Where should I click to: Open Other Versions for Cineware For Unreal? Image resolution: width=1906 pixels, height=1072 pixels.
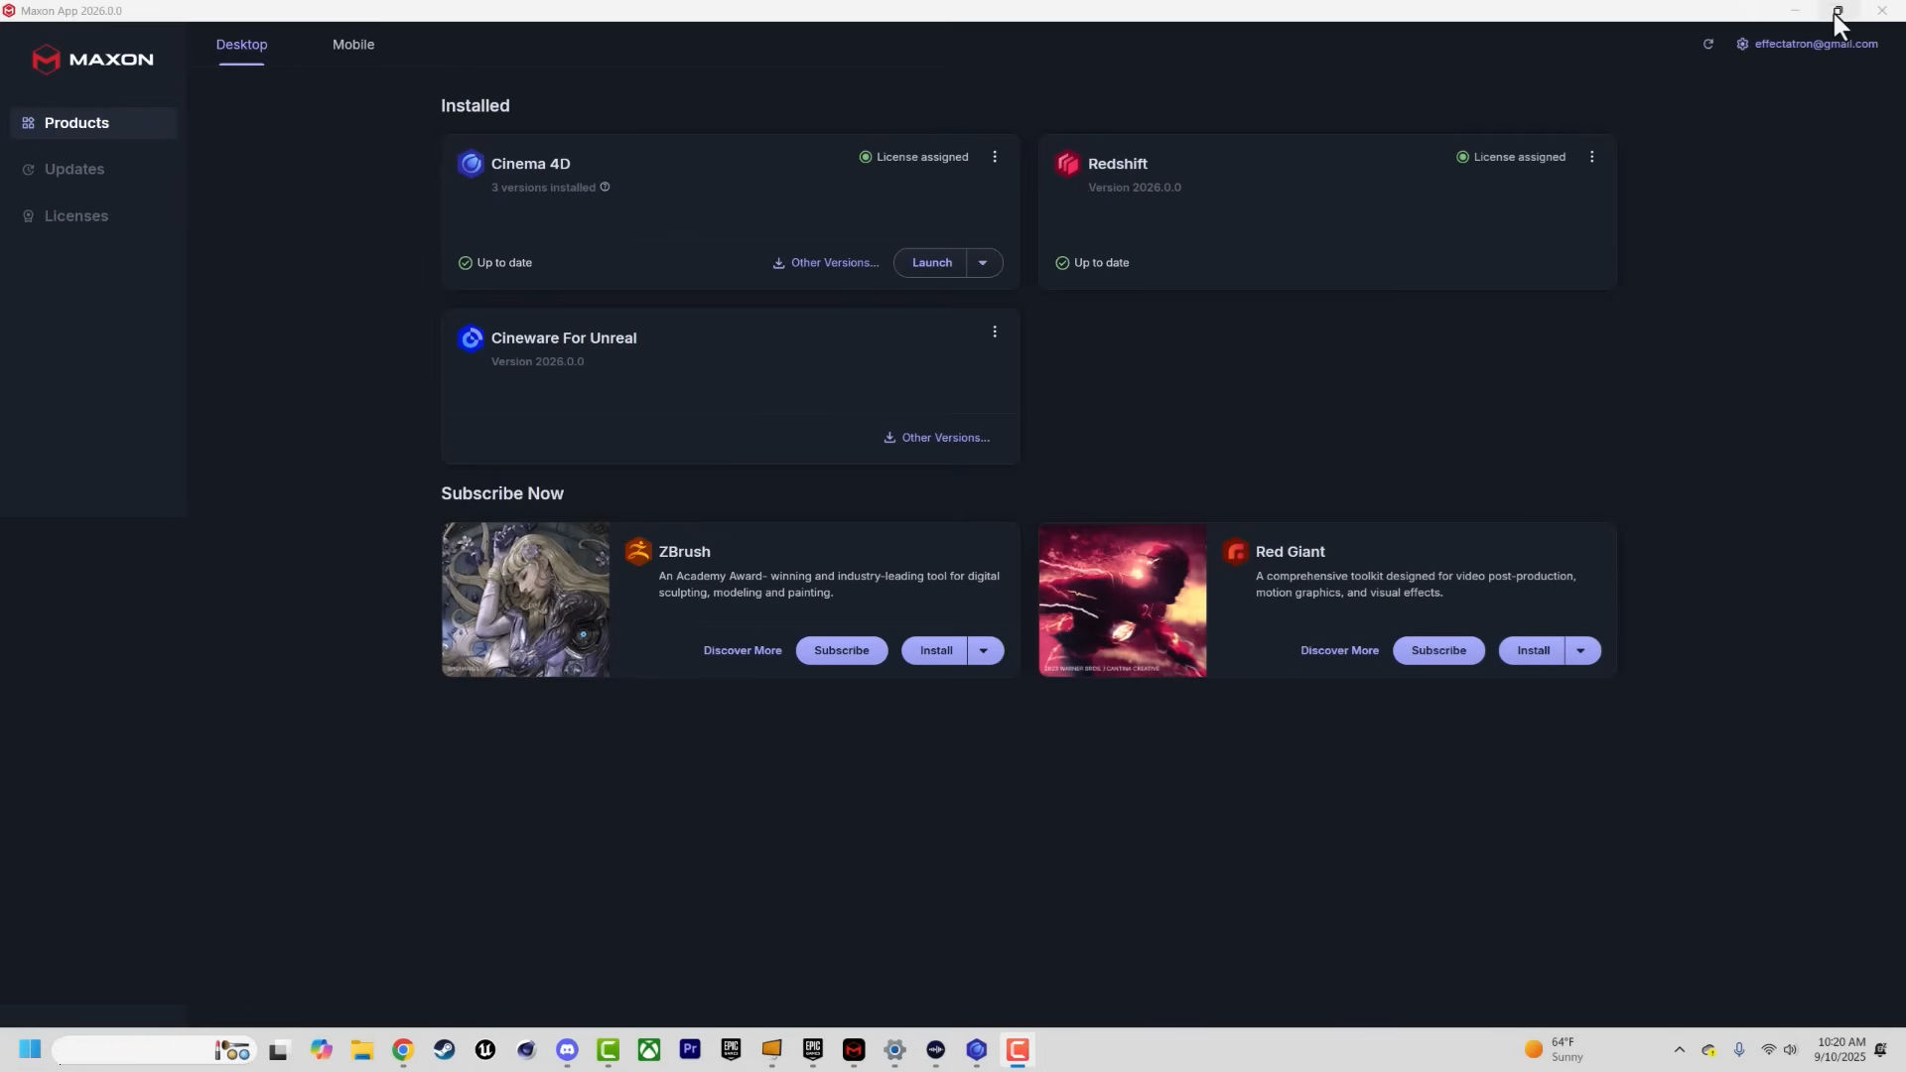[x=936, y=438]
